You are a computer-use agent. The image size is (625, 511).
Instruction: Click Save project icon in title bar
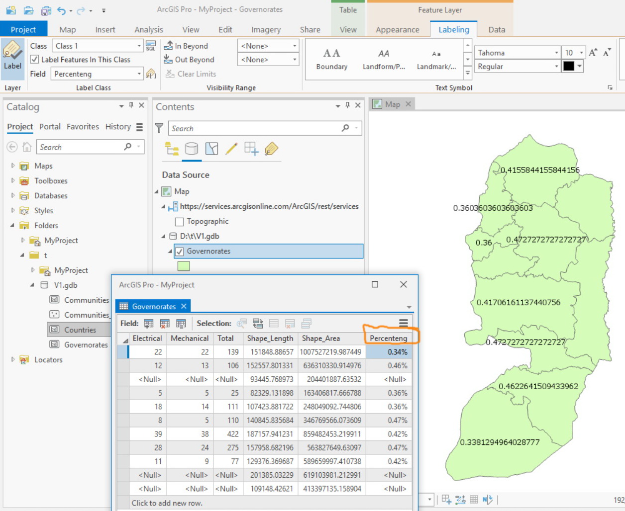click(x=46, y=10)
